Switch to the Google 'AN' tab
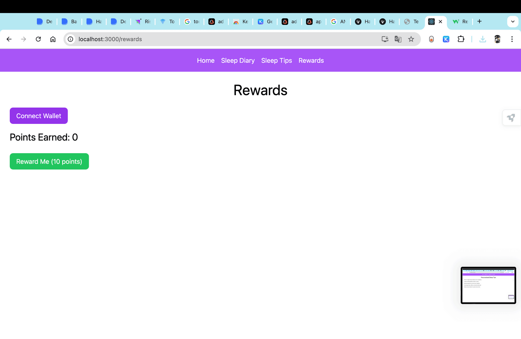 point(338,22)
